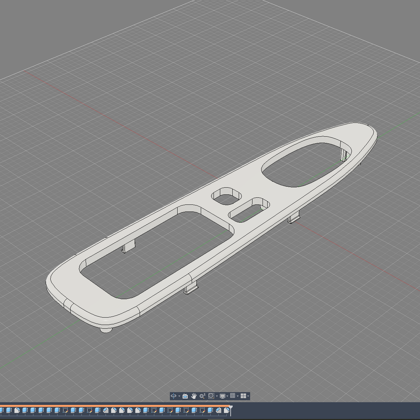Screen dimensions: 420x420
Task: Select the first chamfer feature in the timeline
Action: click(x=106, y=410)
